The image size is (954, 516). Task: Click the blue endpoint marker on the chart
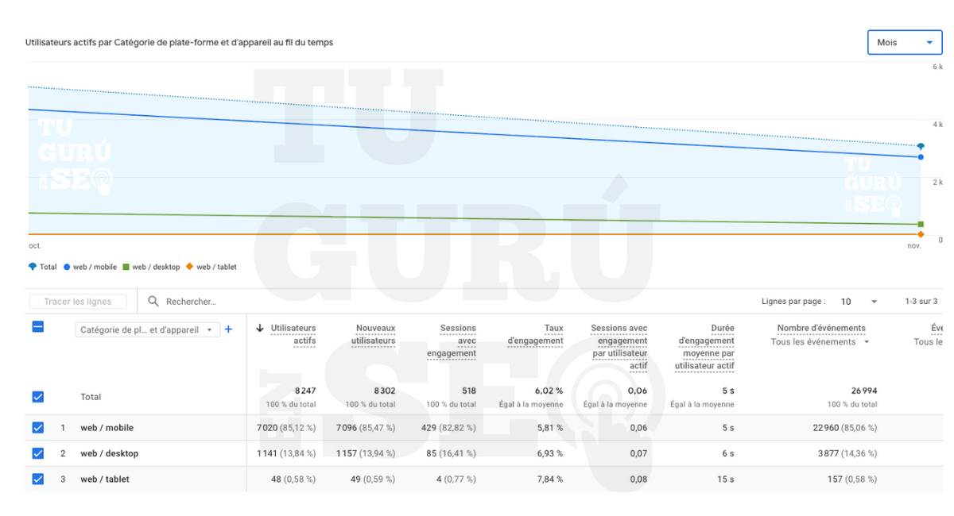[x=920, y=156]
